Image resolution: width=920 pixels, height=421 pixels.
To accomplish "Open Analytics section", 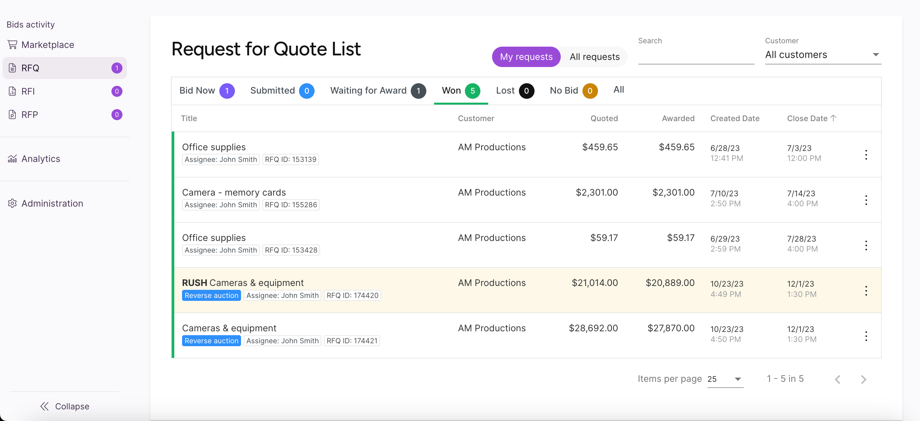I will (x=65, y=159).
